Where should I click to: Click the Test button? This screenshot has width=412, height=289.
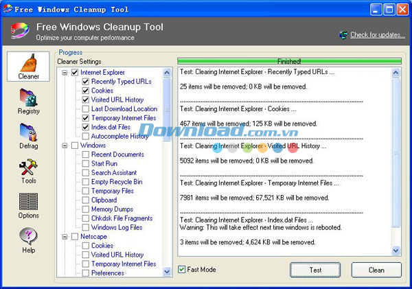click(315, 270)
